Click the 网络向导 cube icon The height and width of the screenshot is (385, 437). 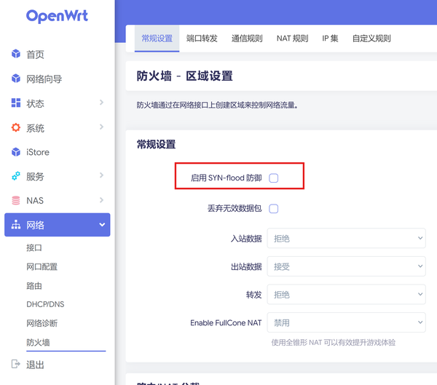(x=16, y=79)
